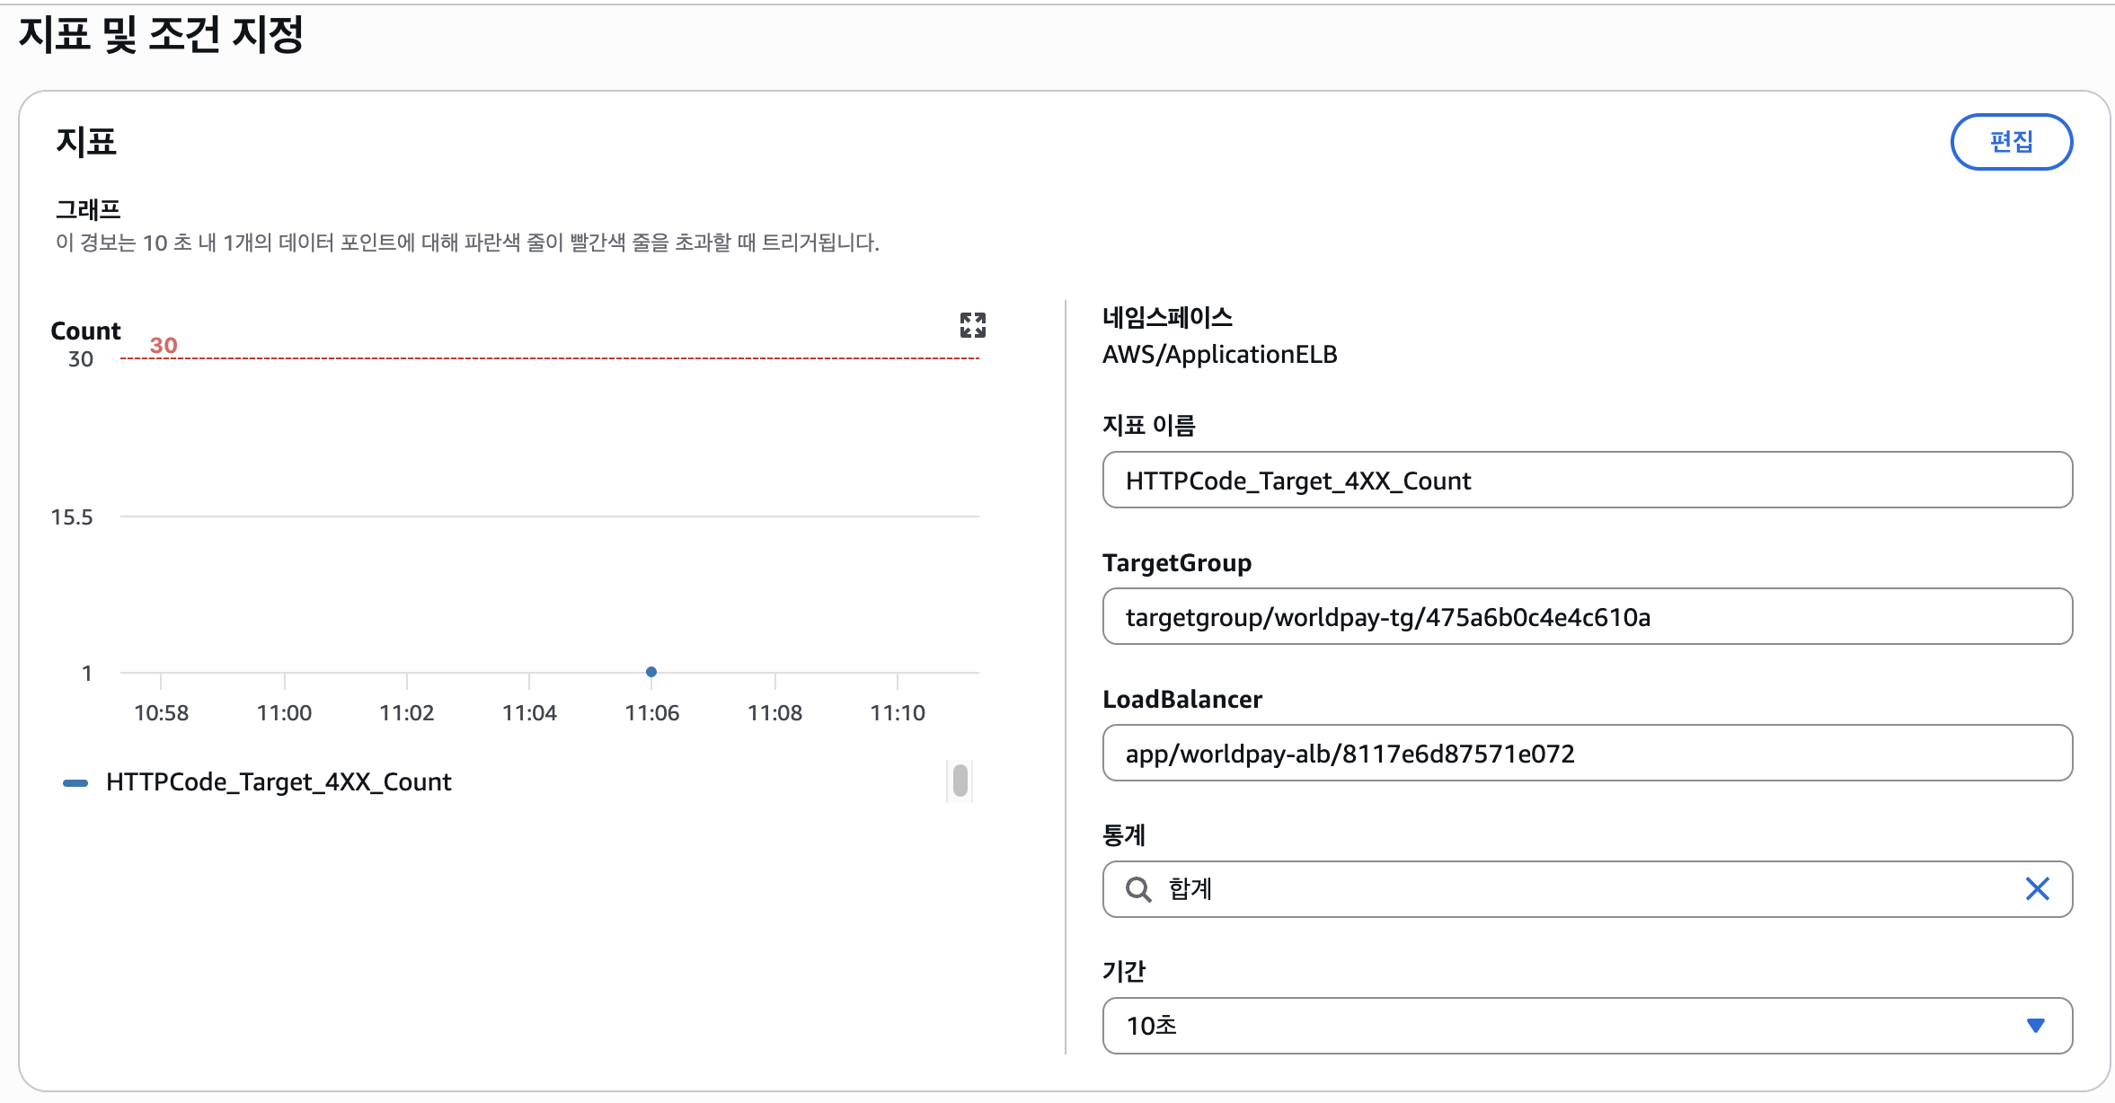
Task: Open the 기간 dropdown arrow
Action: (2036, 1026)
